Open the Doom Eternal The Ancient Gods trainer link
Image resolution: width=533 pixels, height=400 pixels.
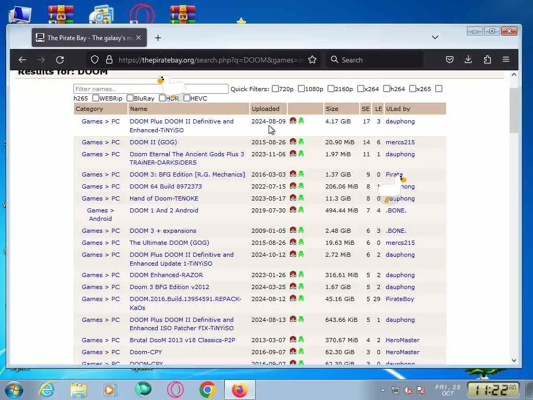pos(187,158)
